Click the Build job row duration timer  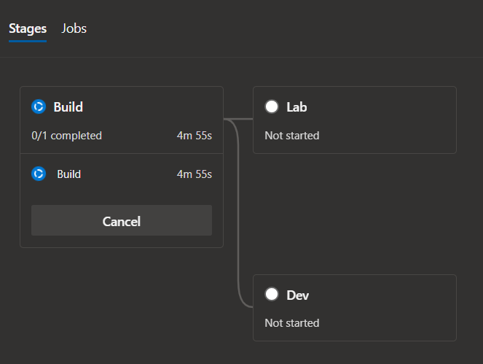pos(194,174)
